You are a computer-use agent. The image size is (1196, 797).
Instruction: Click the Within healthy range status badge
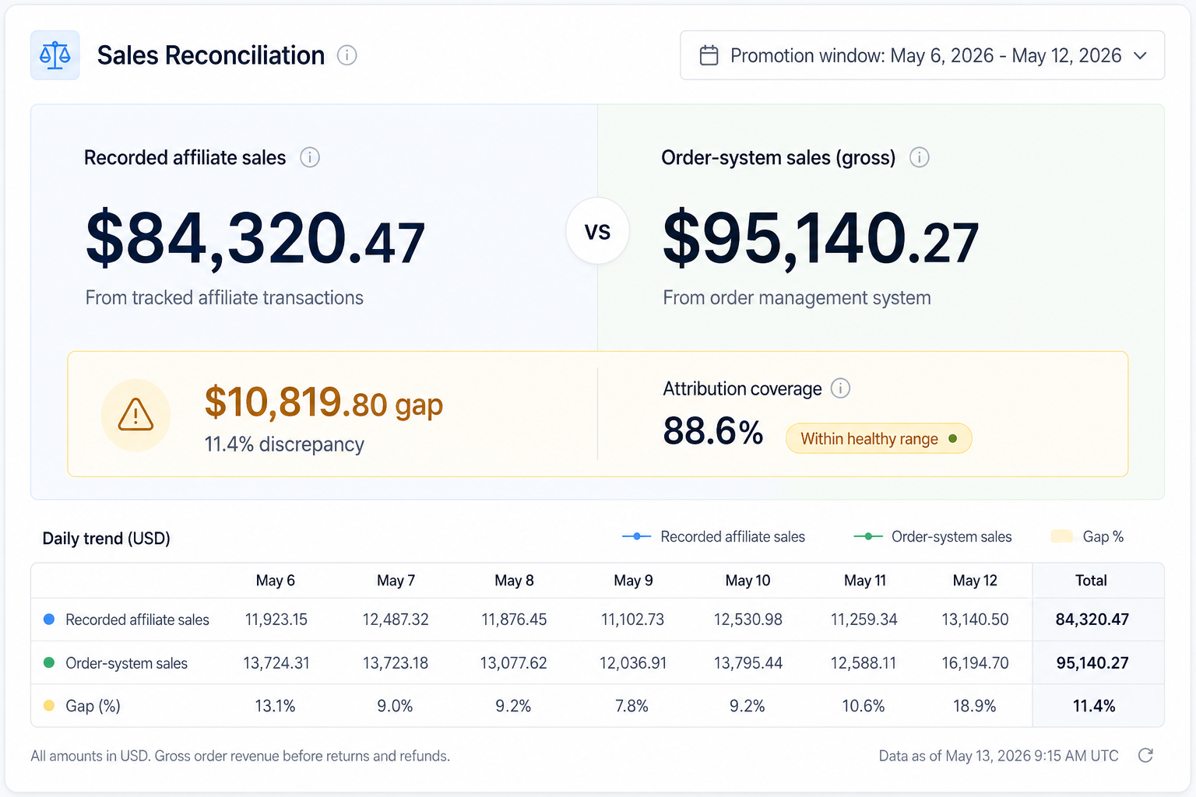point(878,438)
